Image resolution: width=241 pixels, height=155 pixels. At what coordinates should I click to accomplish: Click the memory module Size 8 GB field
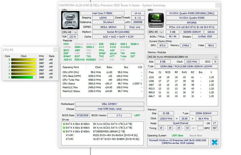pos(163,62)
